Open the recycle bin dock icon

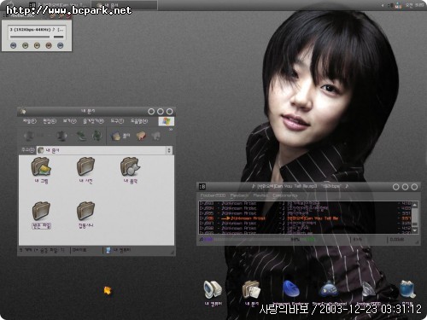[x=407, y=290]
